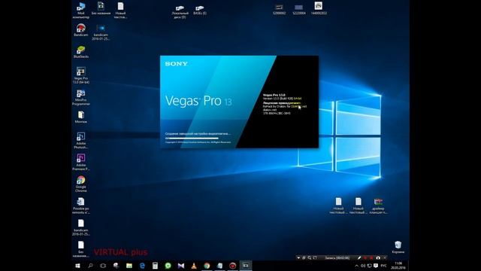Switch to Bandicam red taskbar button
This screenshot has width=481, height=271.
click(233, 266)
